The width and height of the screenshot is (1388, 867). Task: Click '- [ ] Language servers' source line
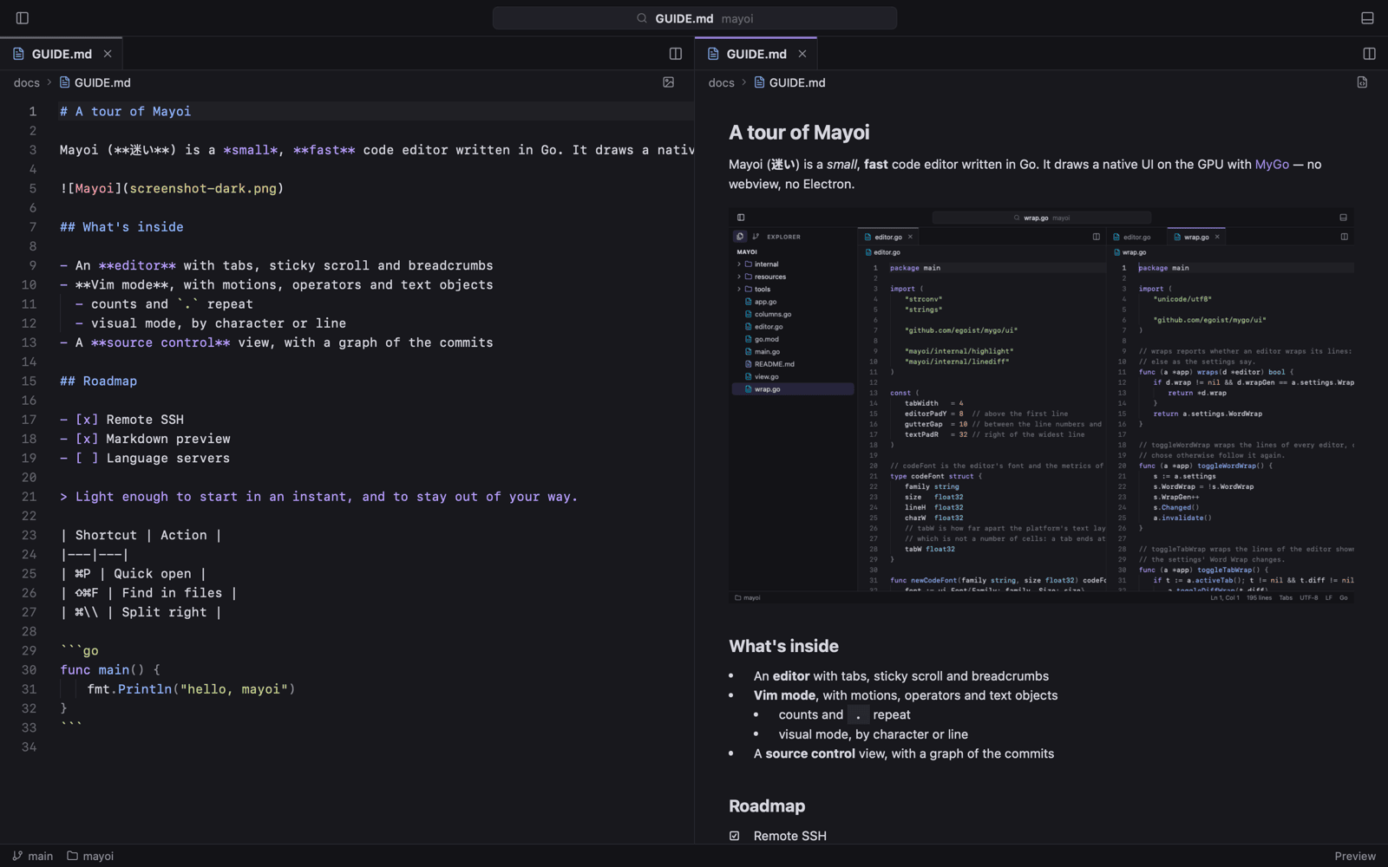(x=146, y=458)
